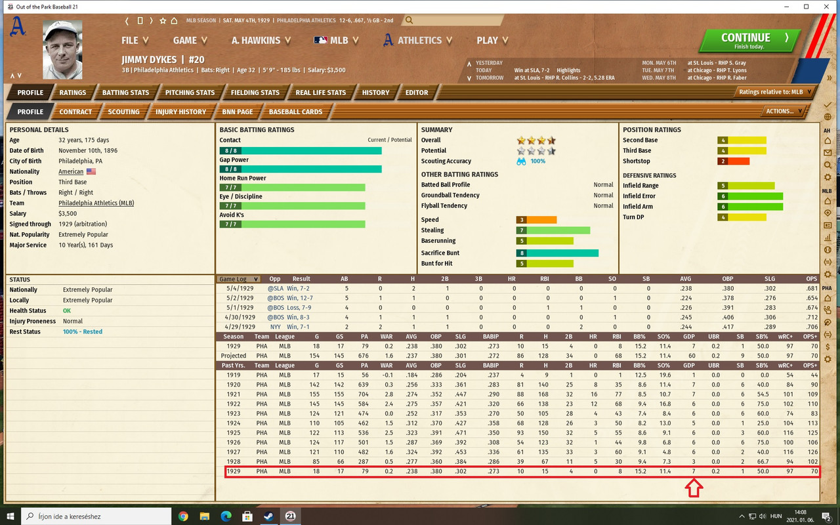Open the HISTORY tab
This screenshot has width=840, height=525.
[x=375, y=93]
